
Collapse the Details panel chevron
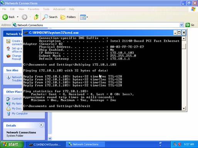click(x=41, y=125)
